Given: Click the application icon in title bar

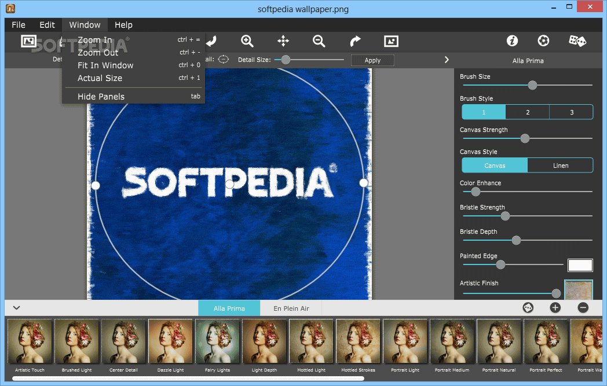Looking at the screenshot, I should tap(10, 8).
